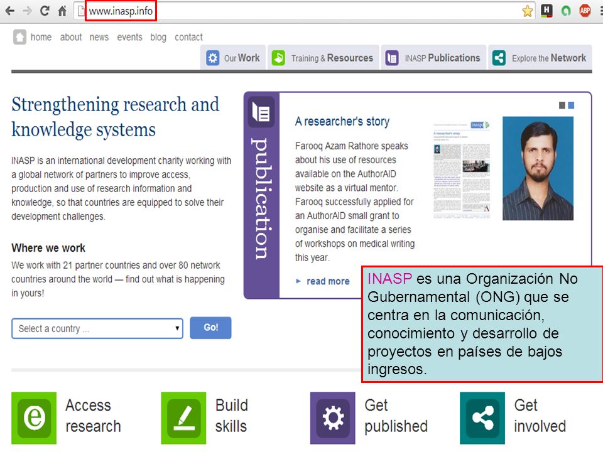Image resolution: width=603 pixels, height=452 pixels.
Task: Click the browser forward arrow
Action: 27,11
